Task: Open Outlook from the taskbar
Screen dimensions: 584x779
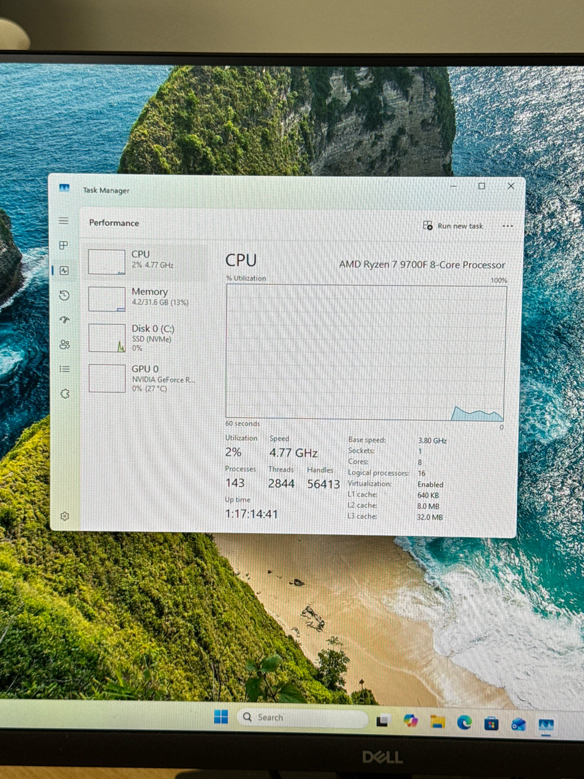Action: (x=518, y=724)
